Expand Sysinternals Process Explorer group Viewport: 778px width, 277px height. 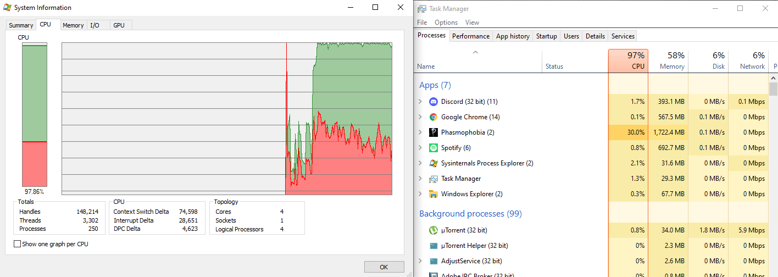(x=420, y=163)
